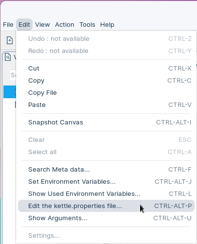The height and width of the screenshot is (244, 197).
Task: Select the Copy menu entry
Action: (106, 81)
